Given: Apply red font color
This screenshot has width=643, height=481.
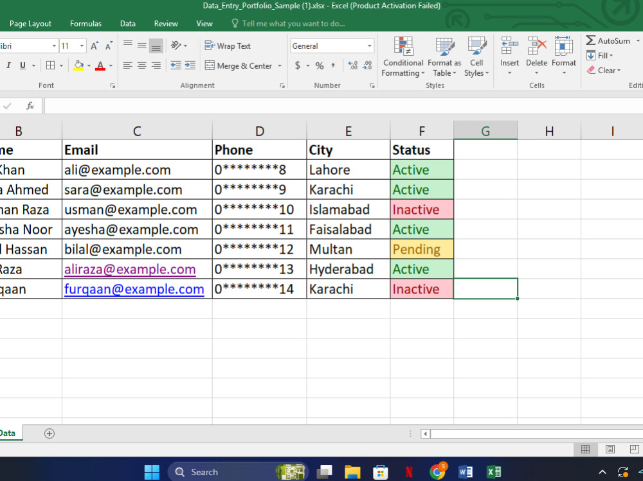Looking at the screenshot, I should coord(100,66).
